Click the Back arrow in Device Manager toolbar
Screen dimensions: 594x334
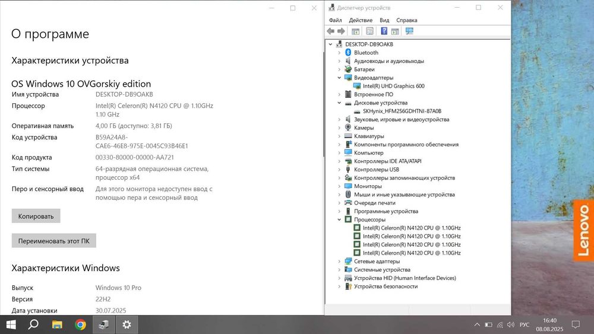[x=330, y=31]
